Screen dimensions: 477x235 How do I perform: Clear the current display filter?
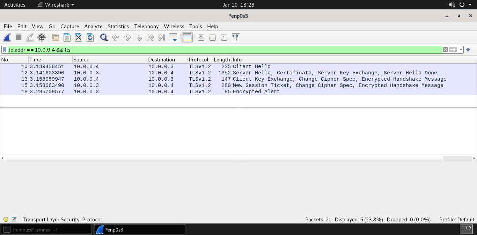coord(445,50)
